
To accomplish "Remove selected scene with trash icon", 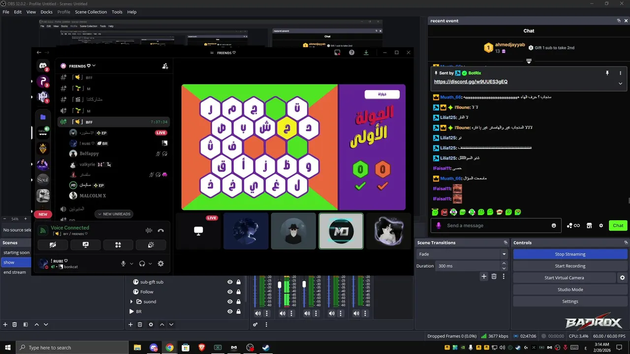I will 15,324.
